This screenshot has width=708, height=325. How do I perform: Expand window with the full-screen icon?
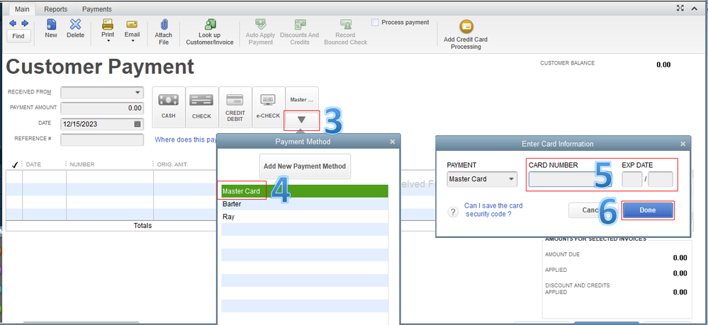680,8
